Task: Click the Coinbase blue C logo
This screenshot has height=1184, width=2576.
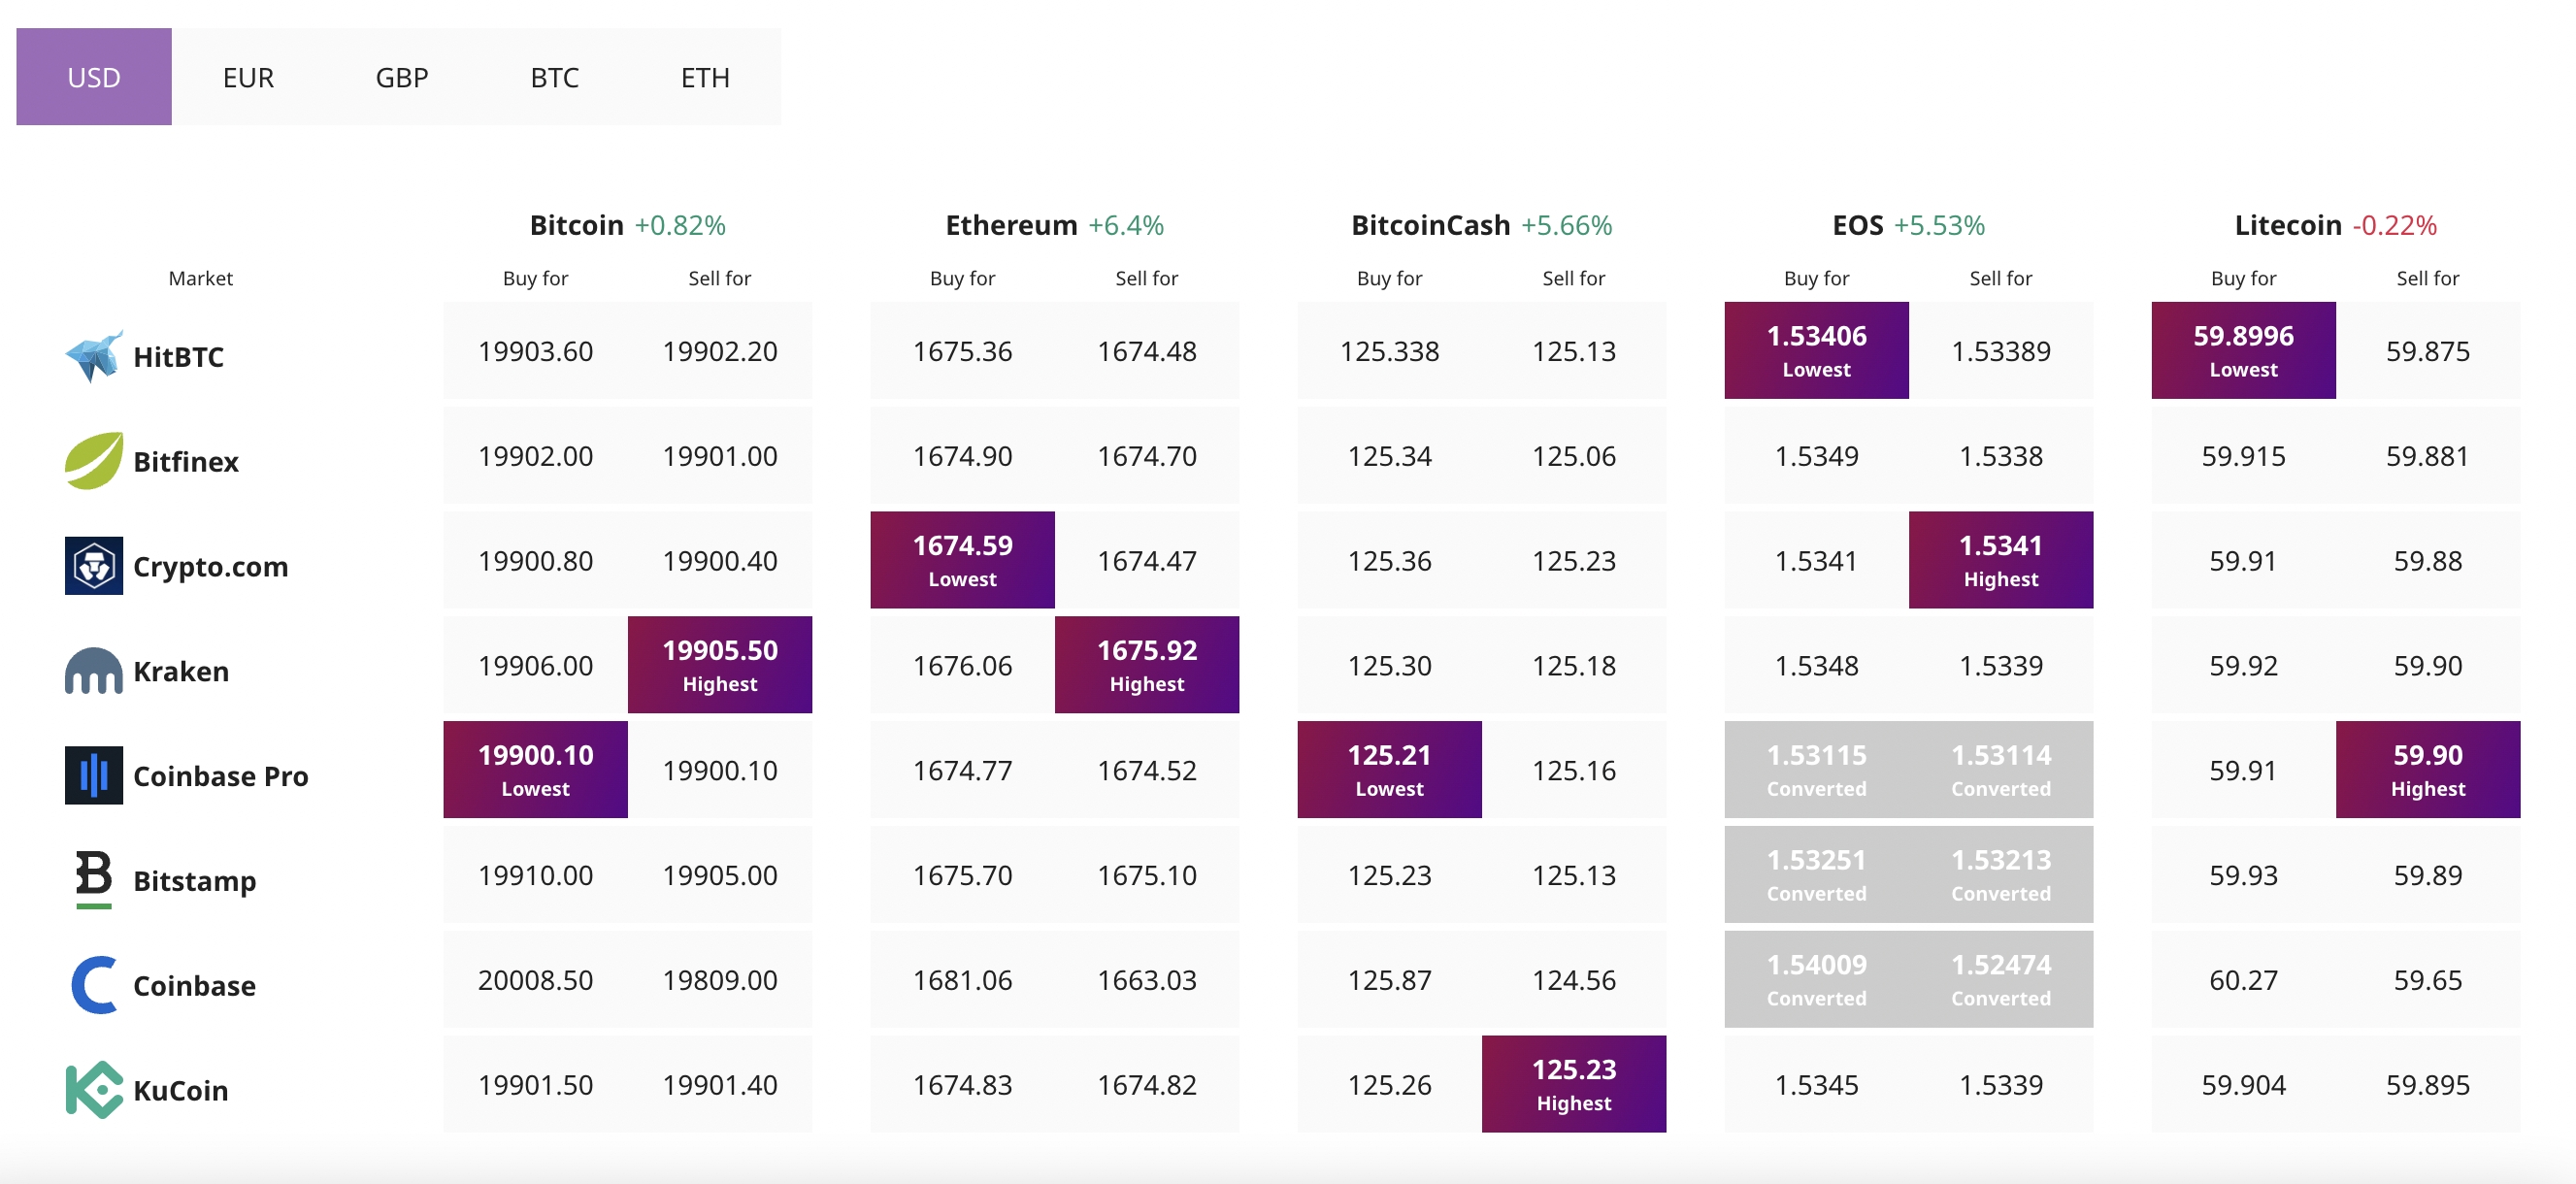Action: click(x=94, y=985)
